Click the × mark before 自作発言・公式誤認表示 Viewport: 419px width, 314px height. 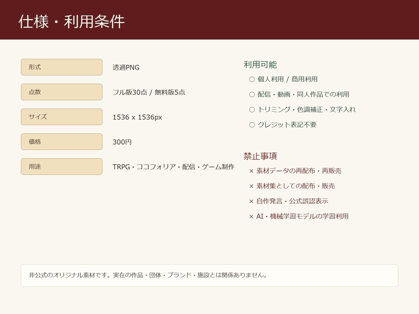click(251, 202)
